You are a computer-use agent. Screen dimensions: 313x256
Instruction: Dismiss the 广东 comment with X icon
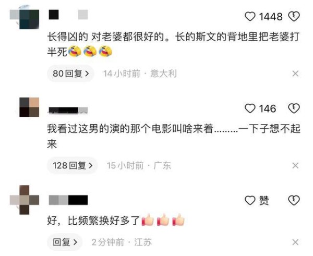coord(295,165)
